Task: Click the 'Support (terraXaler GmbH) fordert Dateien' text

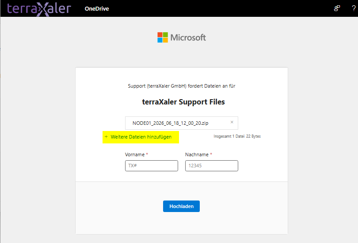Action: pos(182,86)
